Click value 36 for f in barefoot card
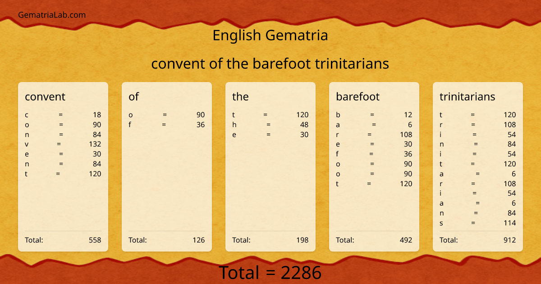541x284 pixels. click(x=408, y=154)
